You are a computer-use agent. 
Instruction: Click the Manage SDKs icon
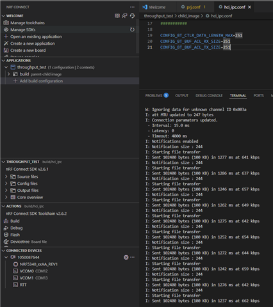pyautogui.click(x=6, y=29)
